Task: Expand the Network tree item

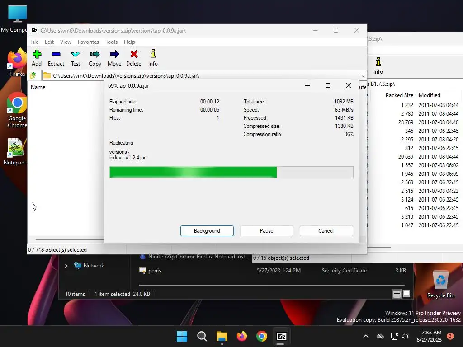Action: coord(66,266)
